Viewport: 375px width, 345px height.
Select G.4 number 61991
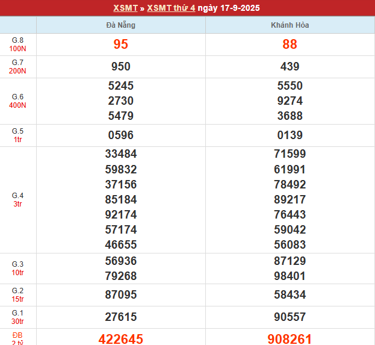pos(290,169)
